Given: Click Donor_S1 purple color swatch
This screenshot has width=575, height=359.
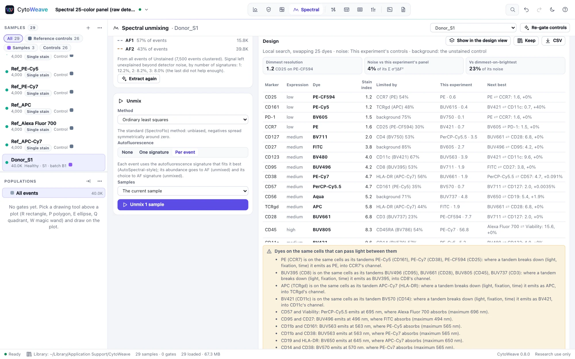Looking at the screenshot, I should (x=70, y=165).
